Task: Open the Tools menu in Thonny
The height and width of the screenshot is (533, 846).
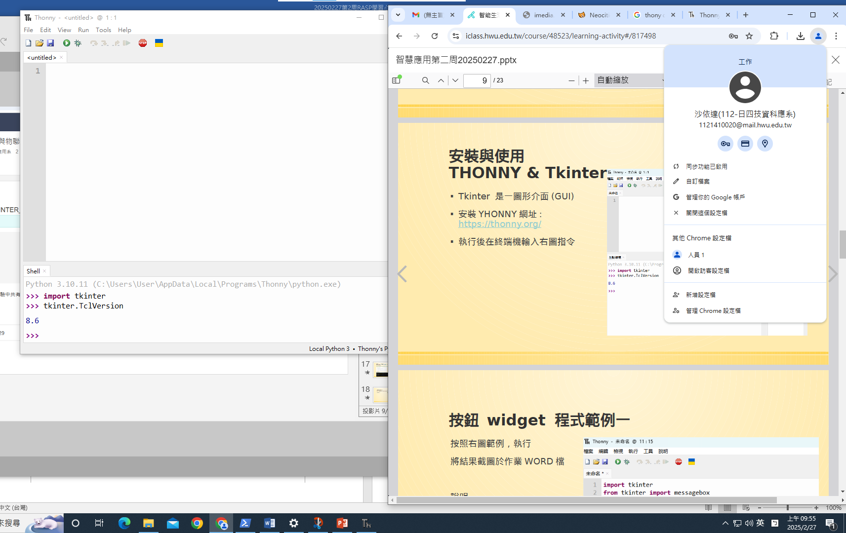Action: (x=103, y=30)
